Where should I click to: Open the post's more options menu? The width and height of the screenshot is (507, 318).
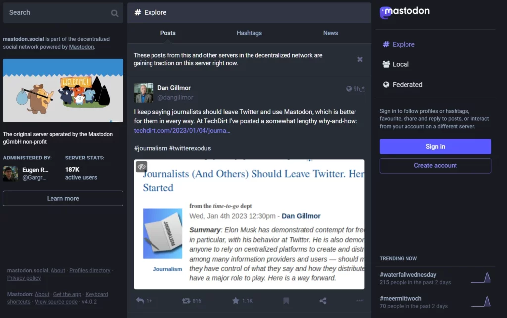point(360,300)
